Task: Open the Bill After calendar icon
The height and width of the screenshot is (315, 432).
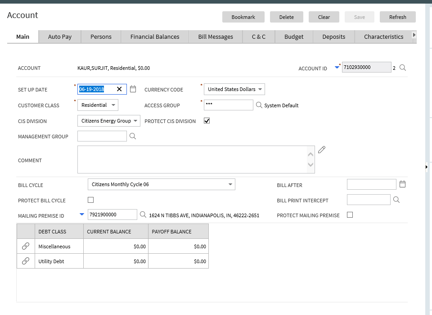Action: coord(403,184)
